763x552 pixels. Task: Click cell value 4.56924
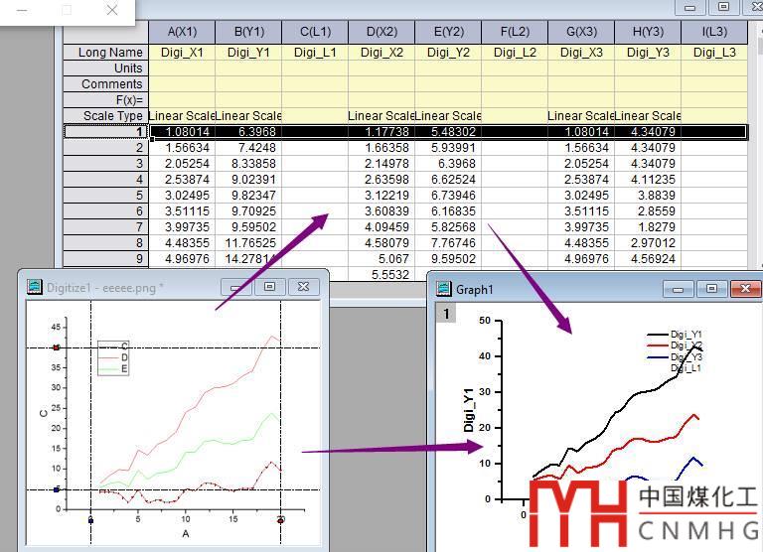[648, 259]
